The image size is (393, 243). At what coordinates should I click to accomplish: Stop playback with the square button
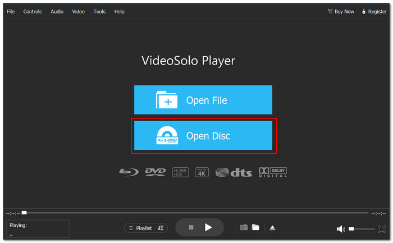pyautogui.click(x=191, y=227)
